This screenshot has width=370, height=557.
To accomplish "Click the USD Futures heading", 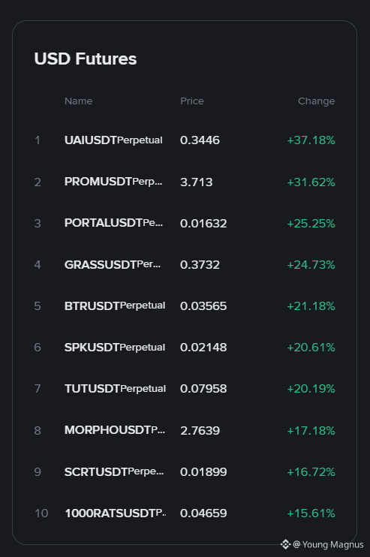I will click(86, 59).
